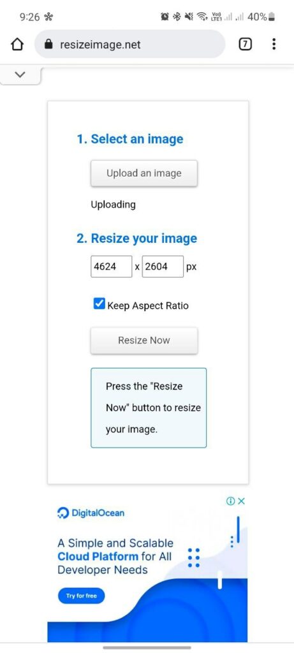Click the DigitalOcean logo in the ad
294x653 pixels.
[91, 513]
